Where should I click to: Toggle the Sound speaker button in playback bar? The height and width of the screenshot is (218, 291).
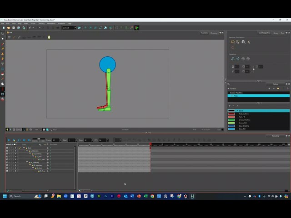click(24, 140)
